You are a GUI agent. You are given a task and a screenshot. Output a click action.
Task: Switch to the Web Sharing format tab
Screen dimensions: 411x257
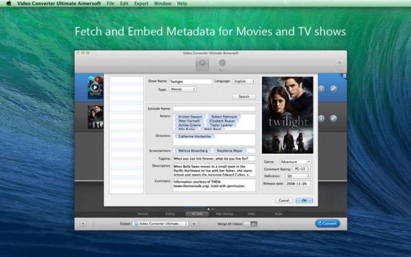pyautogui.click(x=224, y=214)
